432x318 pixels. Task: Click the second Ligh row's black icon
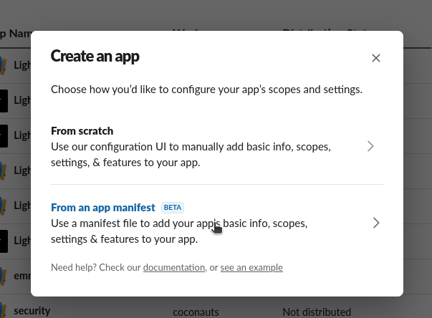[x=4, y=101]
